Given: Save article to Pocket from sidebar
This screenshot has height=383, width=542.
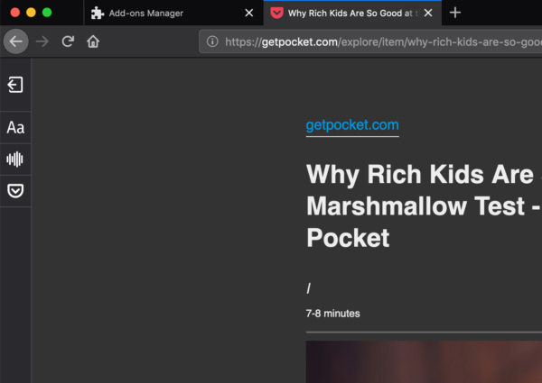Looking at the screenshot, I should [x=15, y=191].
